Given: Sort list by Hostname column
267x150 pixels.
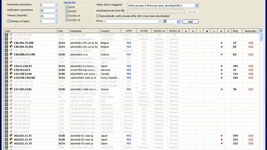Looking at the screenshot, I should (x=84, y=31).
